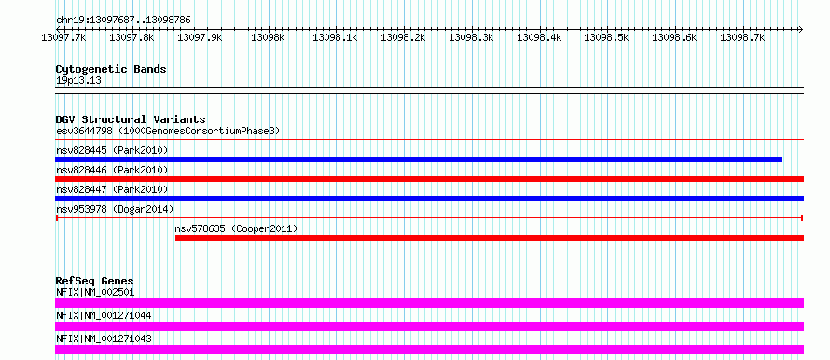The width and height of the screenshot is (830, 360).
Task: Click the magenta NFIX|NM_001271044 gene bar
Action: (x=429, y=326)
